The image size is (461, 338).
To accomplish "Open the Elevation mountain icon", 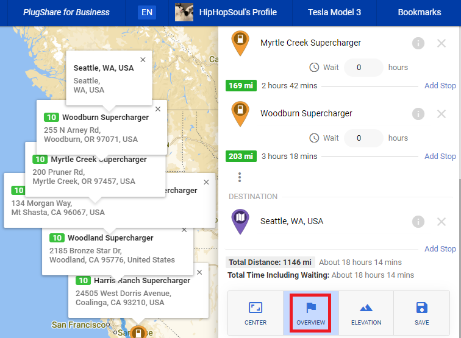I will [366, 308].
